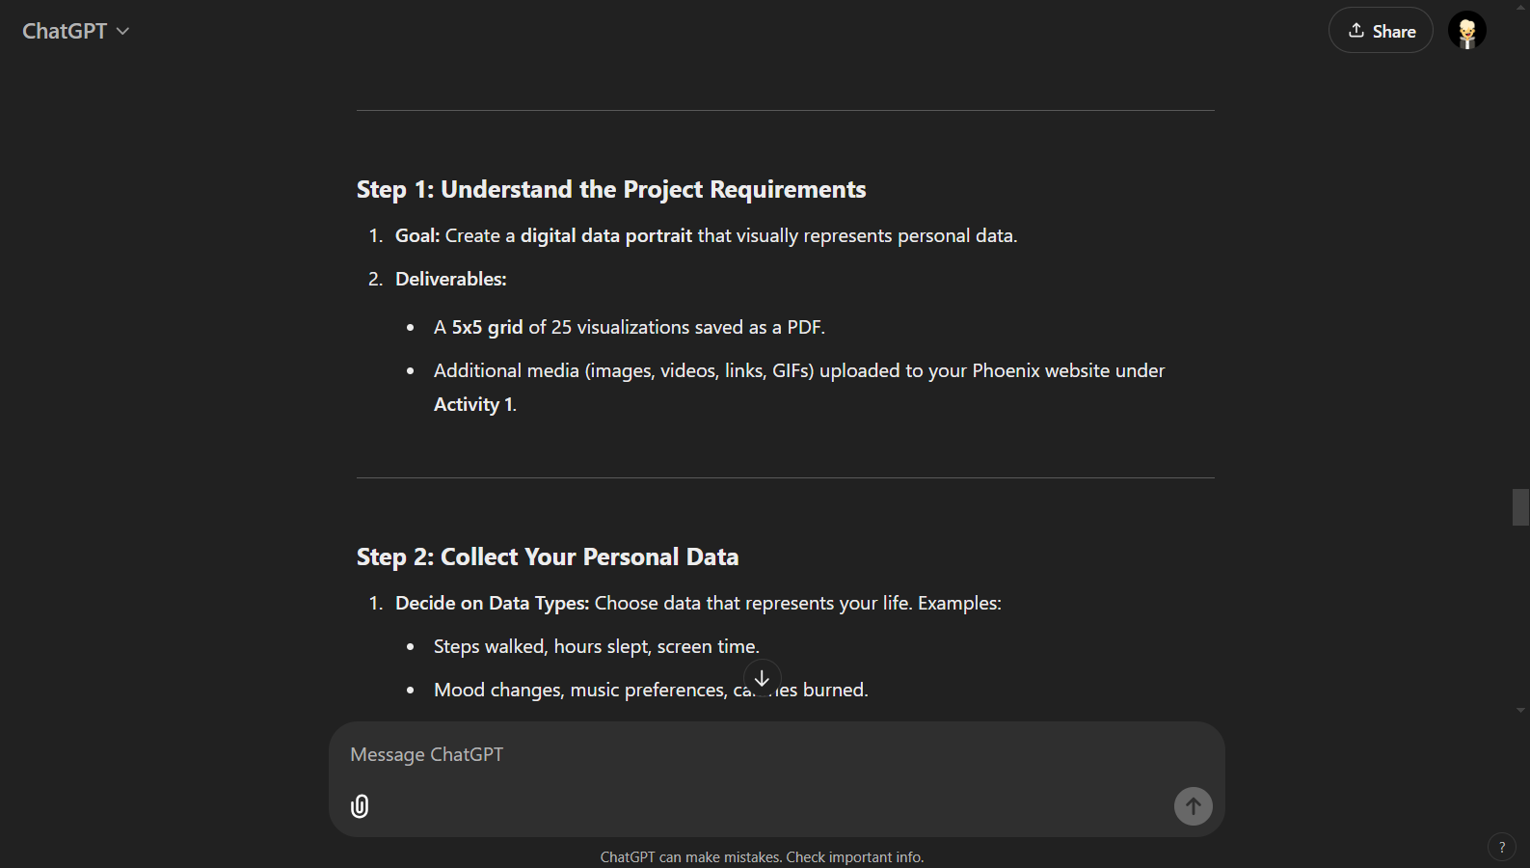
Task: Open the help question mark button
Action: coord(1501,847)
